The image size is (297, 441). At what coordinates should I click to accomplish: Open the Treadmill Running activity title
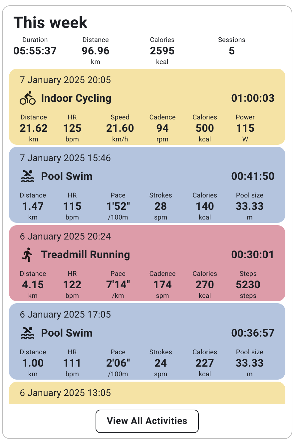click(x=86, y=255)
